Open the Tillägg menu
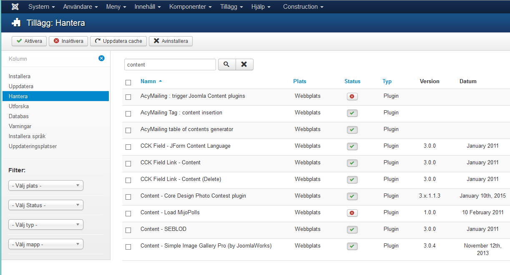 pos(231,7)
